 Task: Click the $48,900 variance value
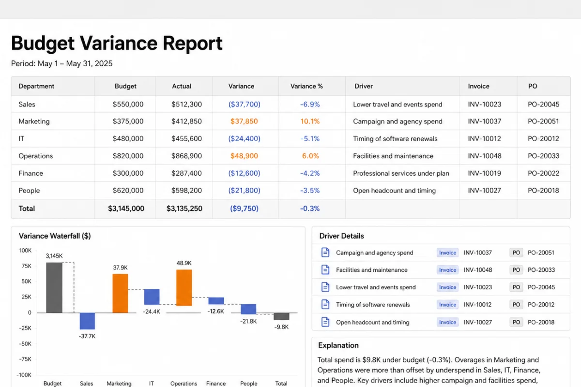[245, 156]
